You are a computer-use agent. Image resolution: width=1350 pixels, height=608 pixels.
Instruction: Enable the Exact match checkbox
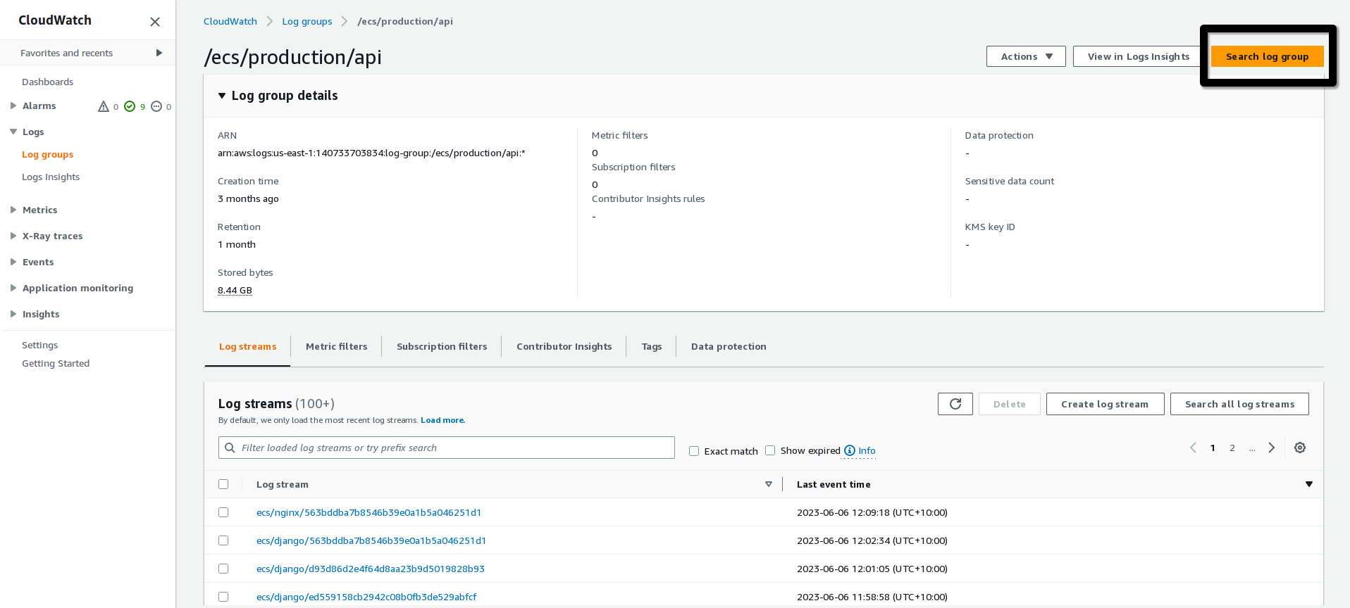click(694, 451)
